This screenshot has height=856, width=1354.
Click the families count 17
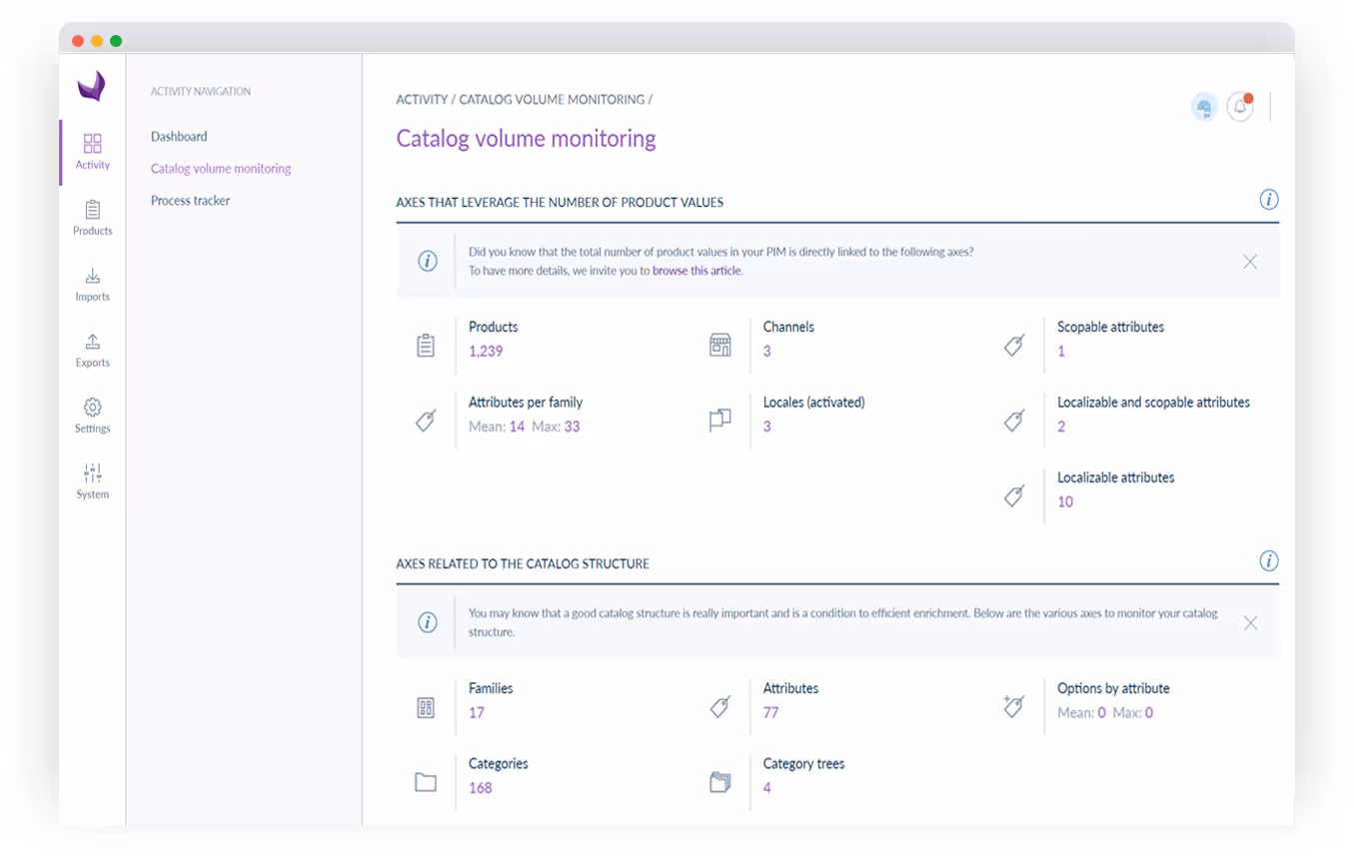[x=477, y=713]
